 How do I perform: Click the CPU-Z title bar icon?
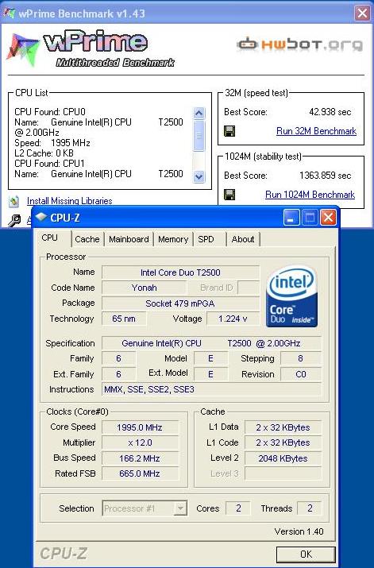[x=41, y=217]
